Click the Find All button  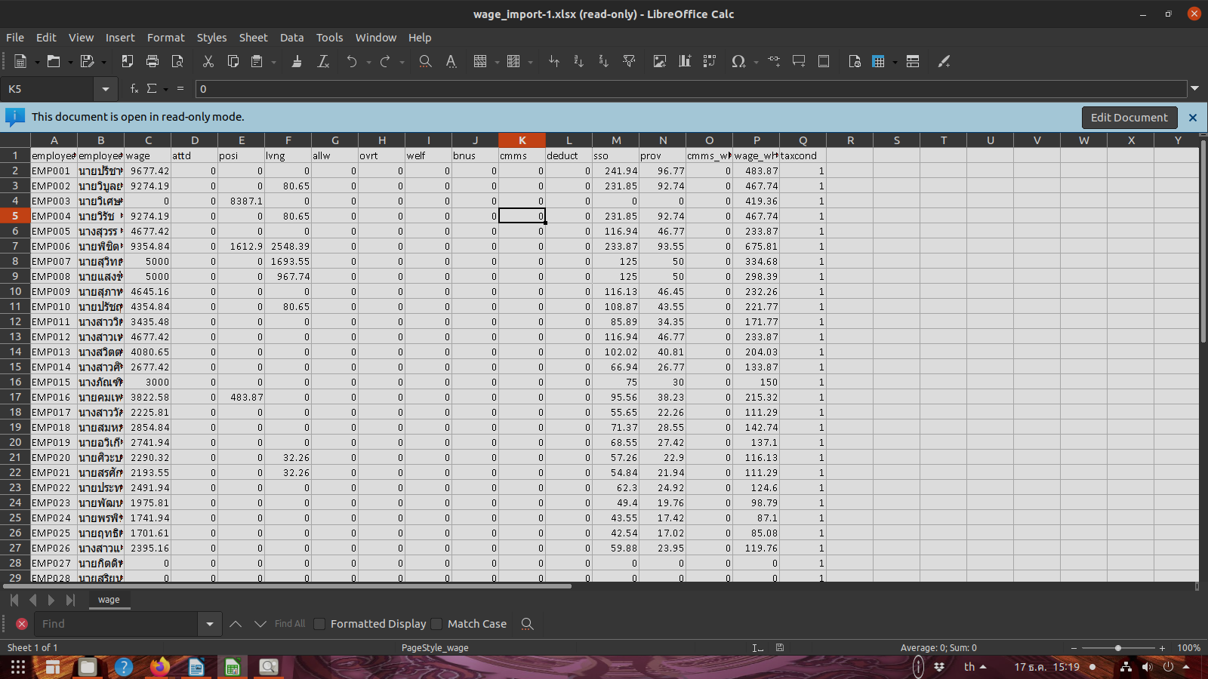coord(290,624)
